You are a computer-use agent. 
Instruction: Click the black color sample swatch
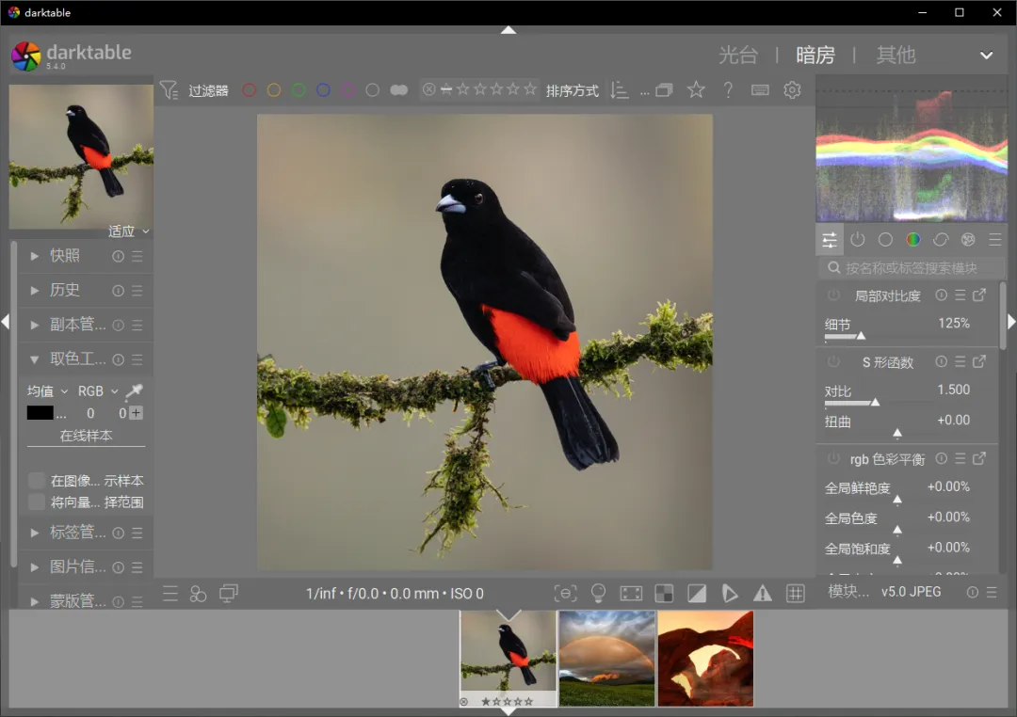point(40,413)
